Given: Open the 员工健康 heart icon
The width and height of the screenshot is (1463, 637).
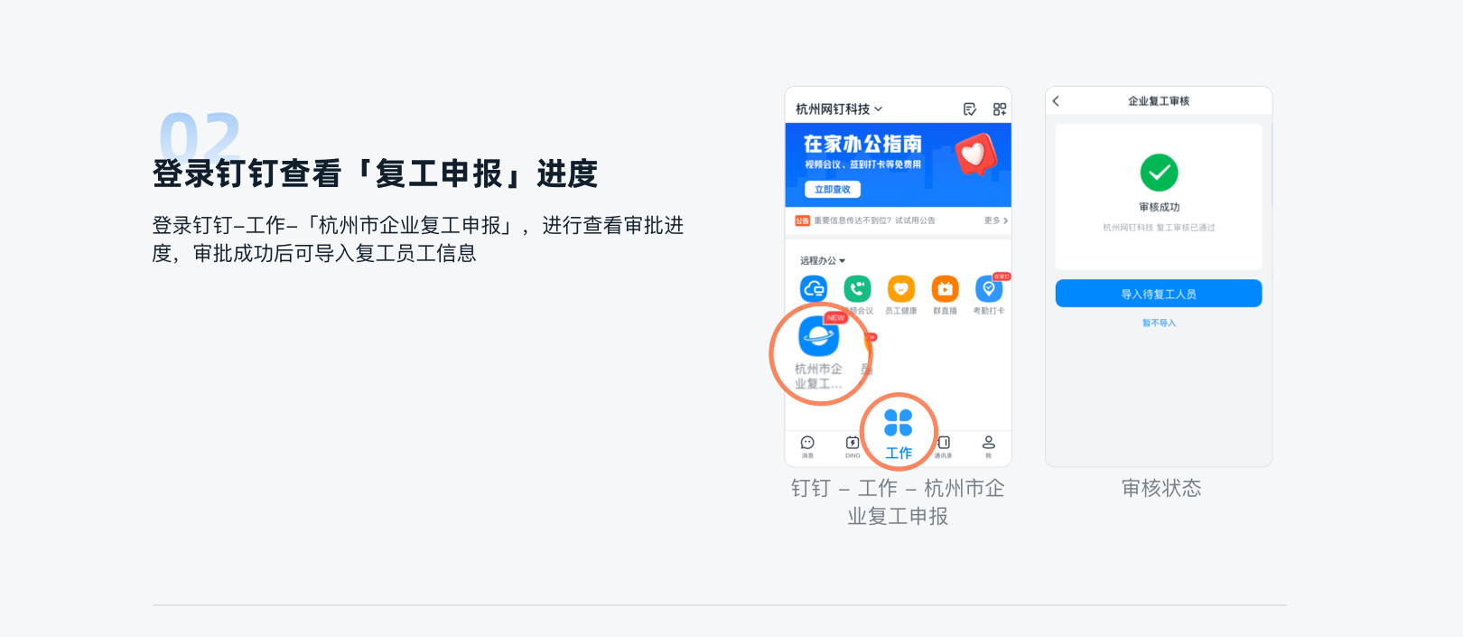Looking at the screenshot, I should tap(901, 289).
